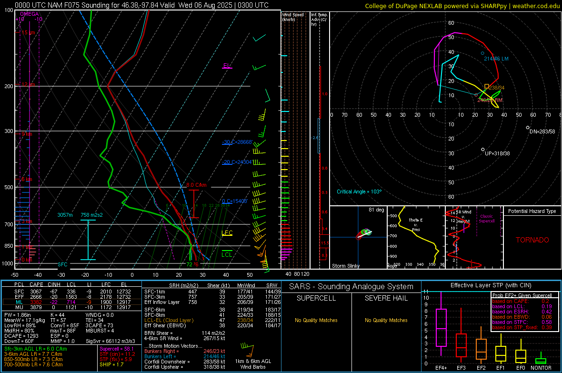Image resolution: width=562 pixels, height=373 pixels.
Task: Select the Prob EF2+ Given Supercell heading
Action: [x=522, y=295]
